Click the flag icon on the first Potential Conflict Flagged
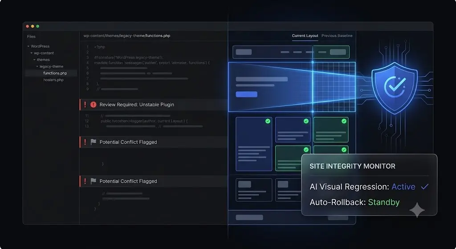The width and height of the screenshot is (456, 249). [93, 142]
